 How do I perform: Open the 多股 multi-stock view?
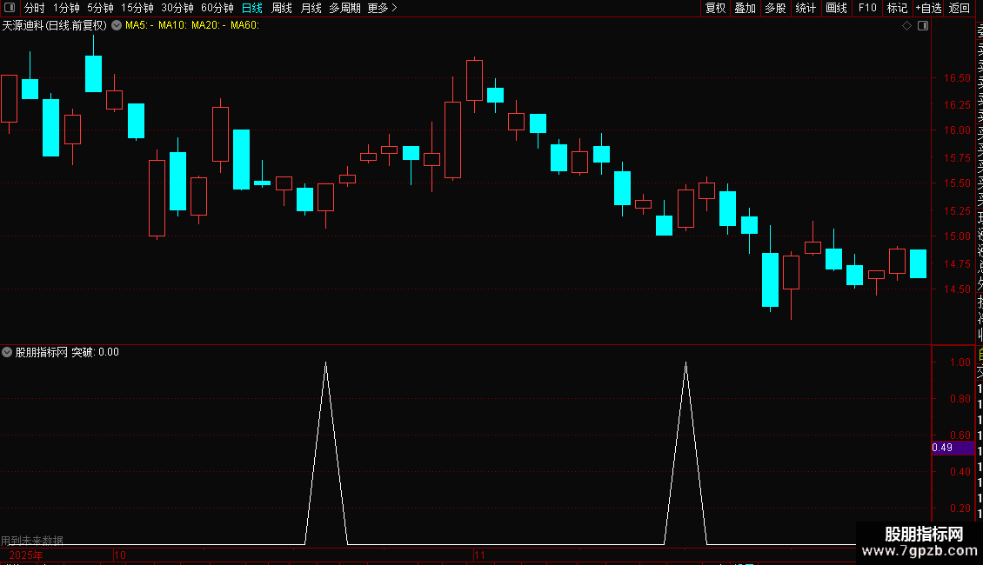pyautogui.click(x=775, y=8)
